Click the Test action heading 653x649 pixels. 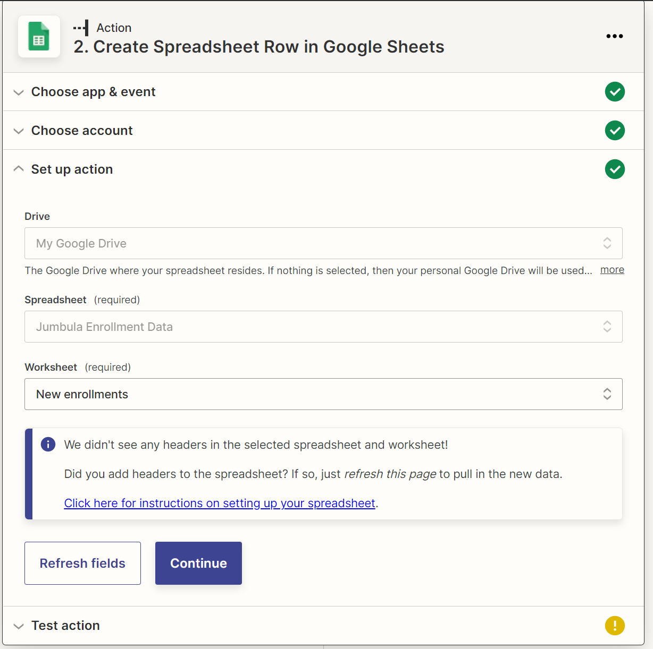65,625
